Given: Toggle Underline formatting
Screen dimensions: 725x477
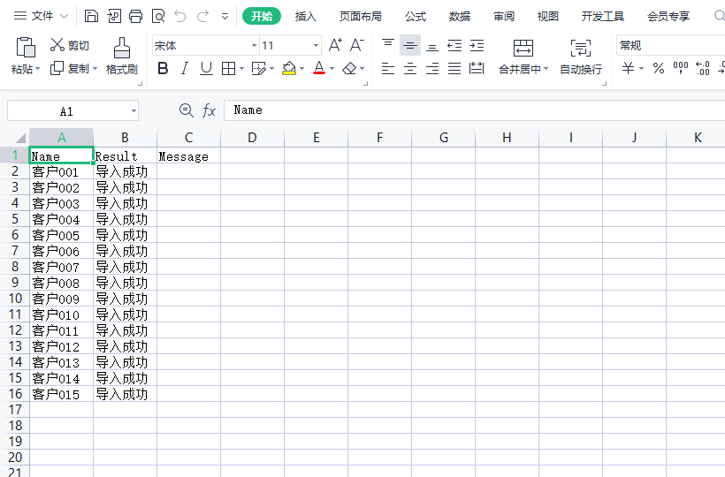Looking at the screenshot, I should (x=206, y=68).
